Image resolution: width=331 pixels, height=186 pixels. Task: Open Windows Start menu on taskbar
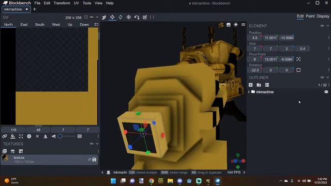point(113,181)
